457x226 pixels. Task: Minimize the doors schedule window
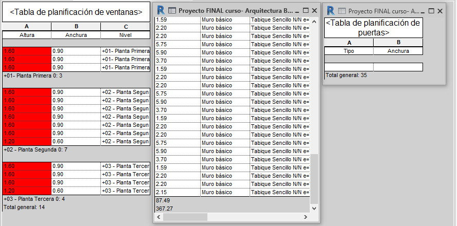[x=423, y=11]
